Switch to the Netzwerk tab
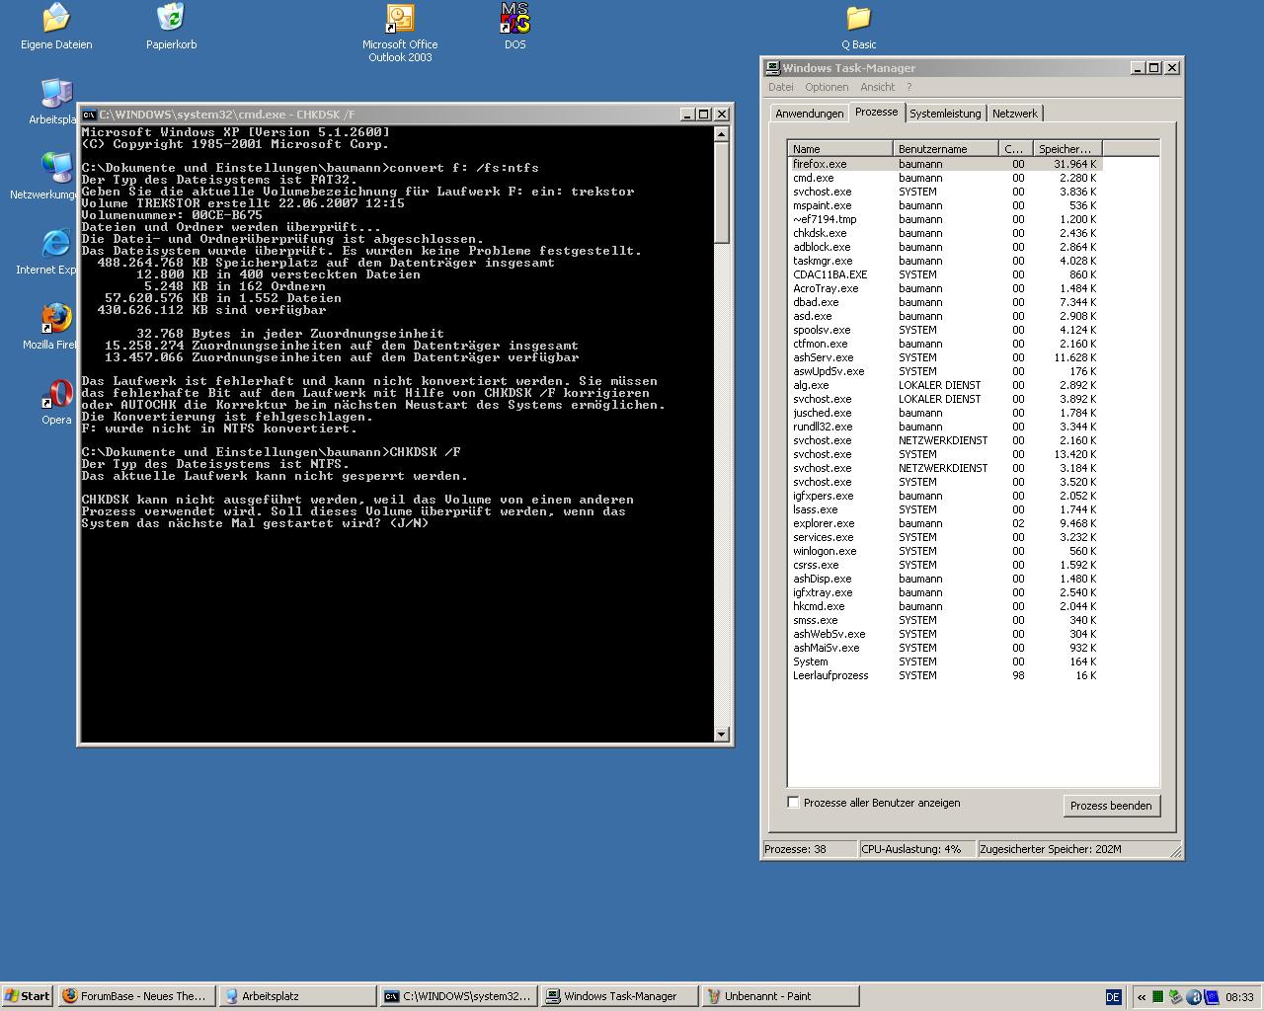Viewport: 1264px width, 1011px height. [x=1014, y=114]
